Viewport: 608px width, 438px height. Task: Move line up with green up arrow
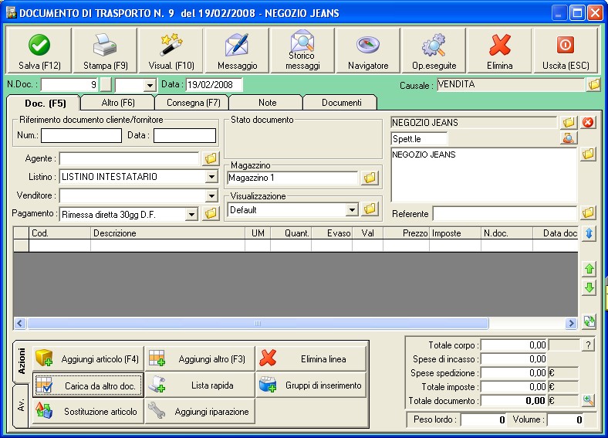[x=589, y=268]
